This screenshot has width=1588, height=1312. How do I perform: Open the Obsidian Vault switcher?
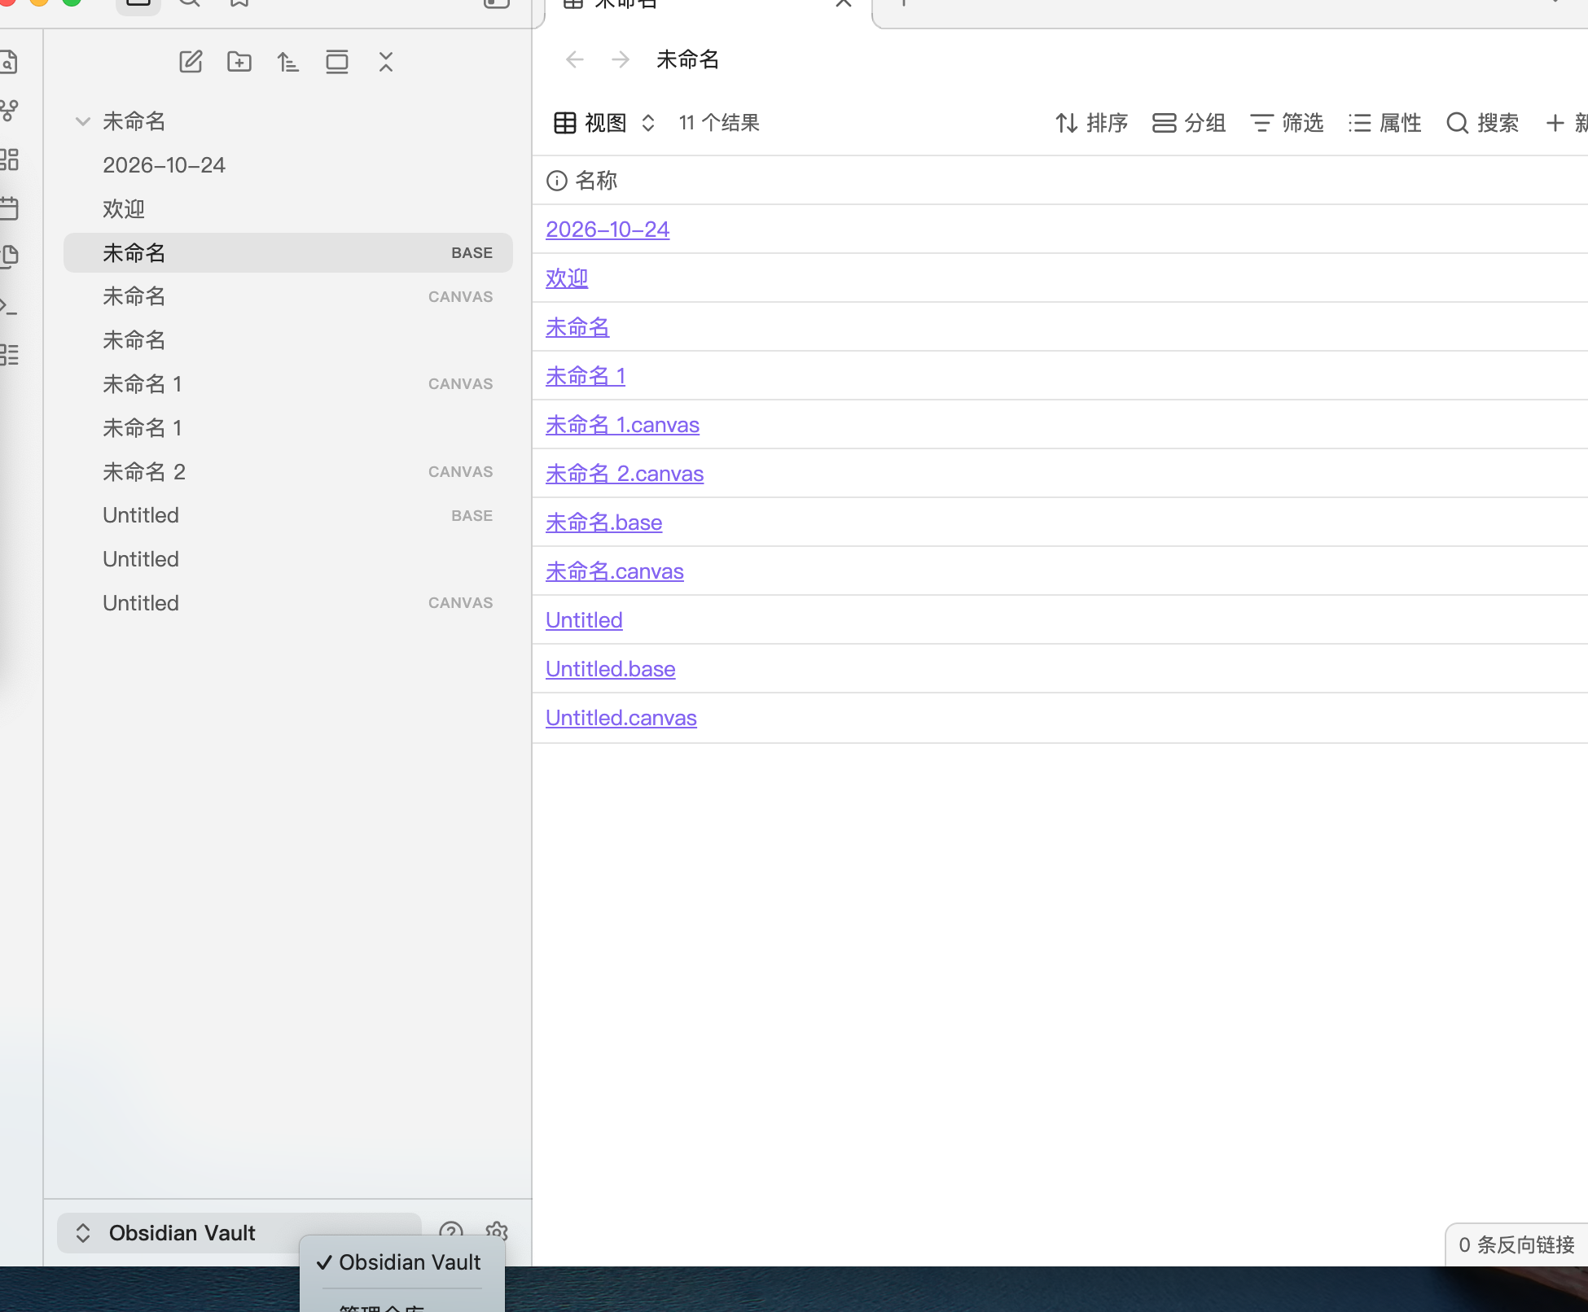239,1233
